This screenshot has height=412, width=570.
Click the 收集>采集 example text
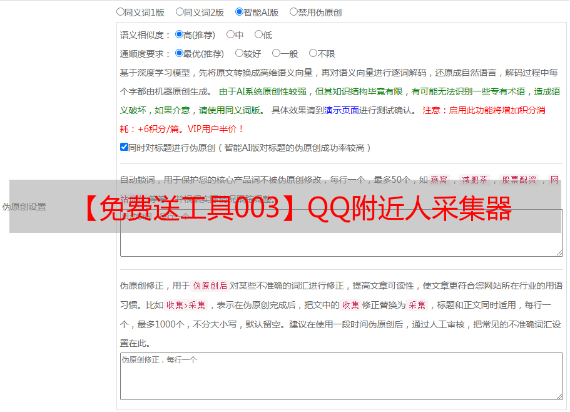click(x=186, y=305)
